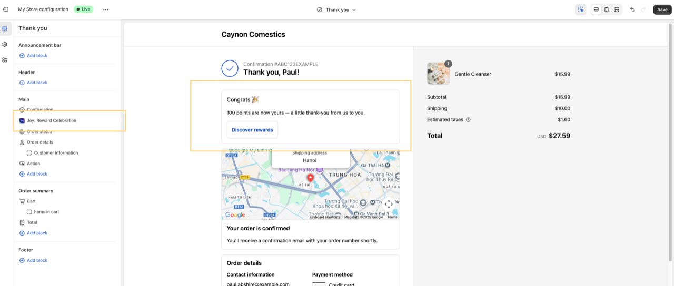Click the undo arrow icon
This screenshot has height=286, width=674.
(x=632, y=9)
